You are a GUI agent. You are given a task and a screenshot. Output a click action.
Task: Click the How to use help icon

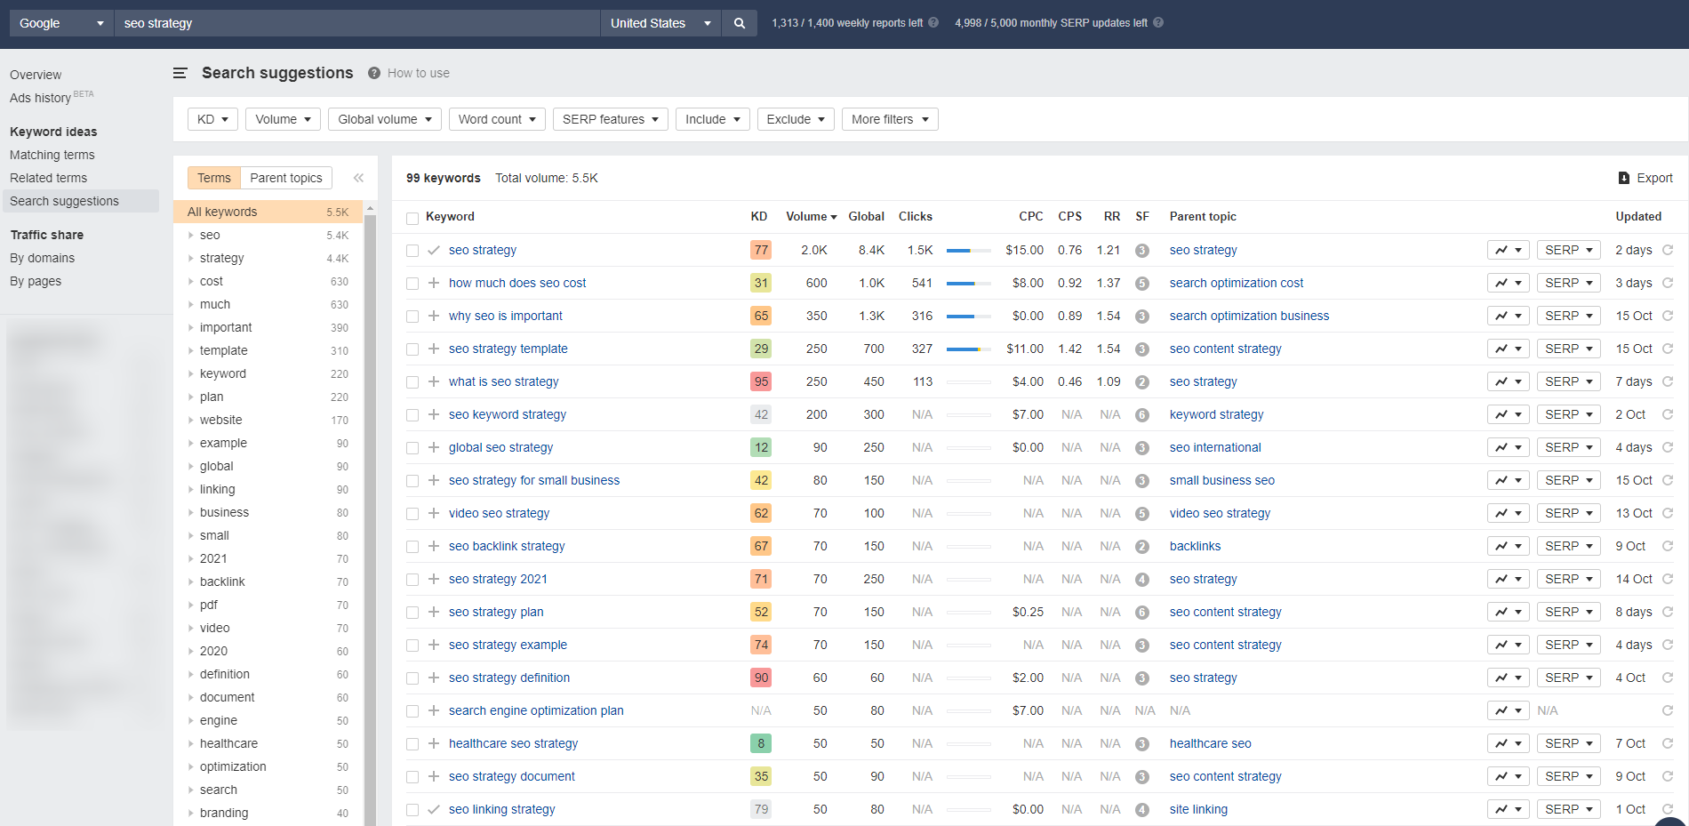click(x=374, y=73)
